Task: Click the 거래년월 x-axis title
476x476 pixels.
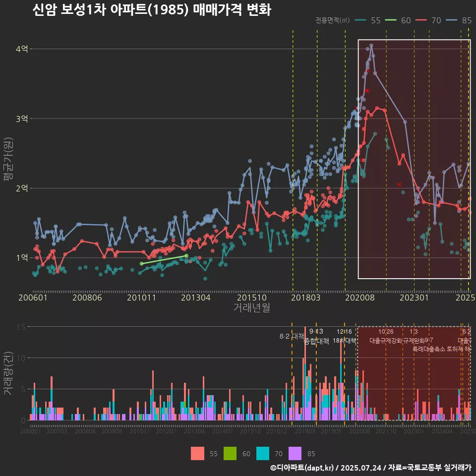Action: click(x=252, y=307)
